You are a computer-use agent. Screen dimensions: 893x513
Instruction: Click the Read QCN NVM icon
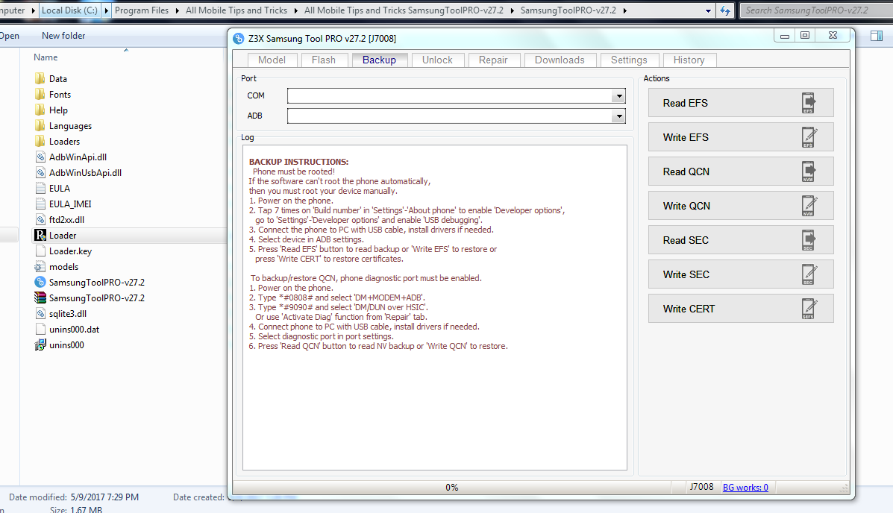pos(809,171)
